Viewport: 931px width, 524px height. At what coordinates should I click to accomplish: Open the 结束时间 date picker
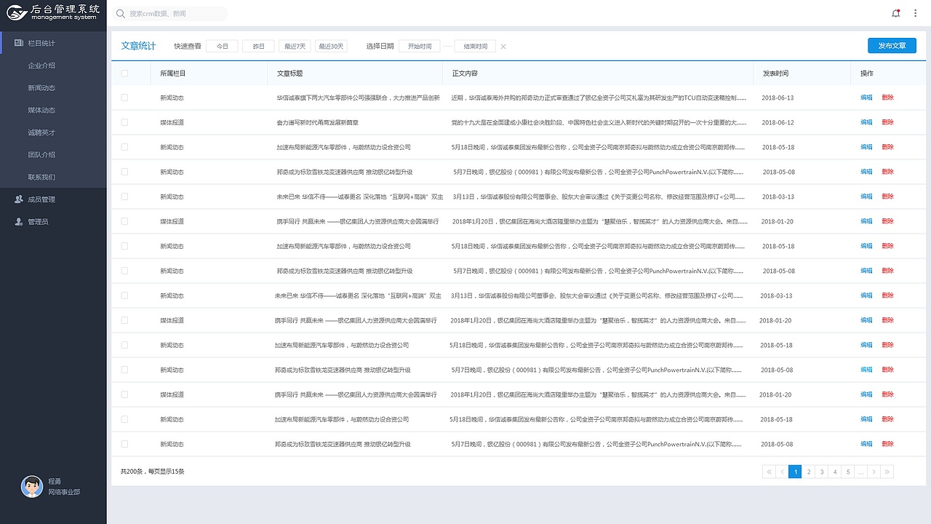(x=475, y=47)
